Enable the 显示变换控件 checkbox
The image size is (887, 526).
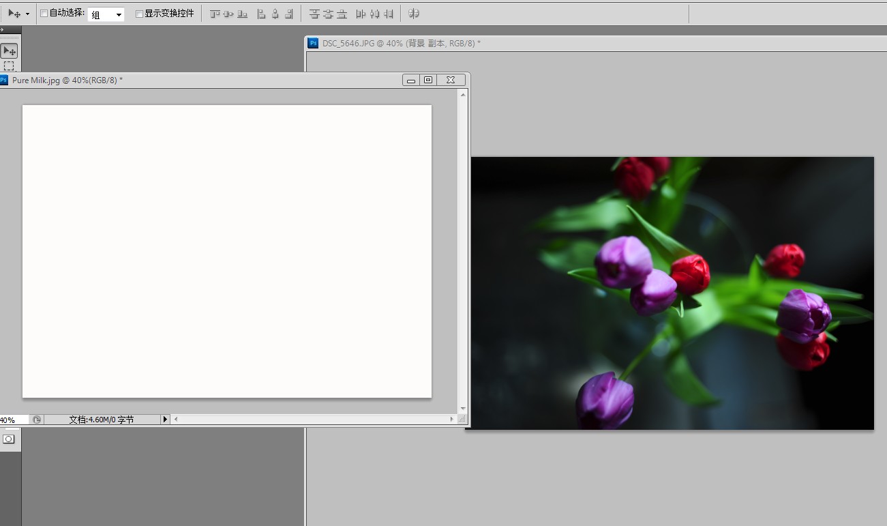pos(139,14)
